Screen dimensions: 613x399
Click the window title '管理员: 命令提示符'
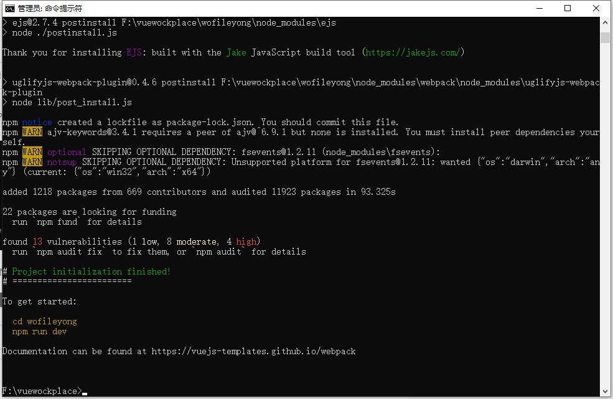point(50,8)
